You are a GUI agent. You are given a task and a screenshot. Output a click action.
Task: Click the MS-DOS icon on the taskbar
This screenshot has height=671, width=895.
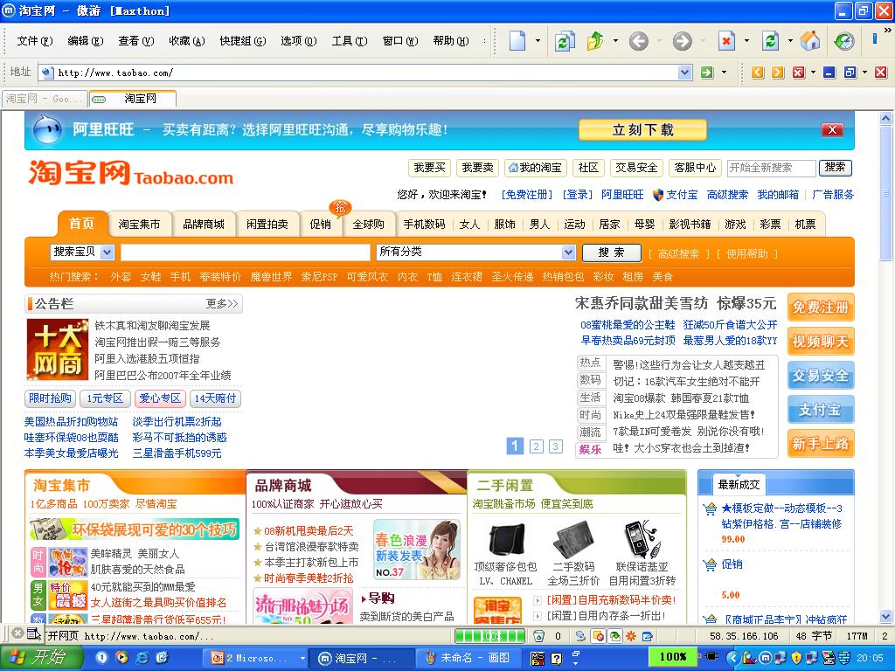538,659
